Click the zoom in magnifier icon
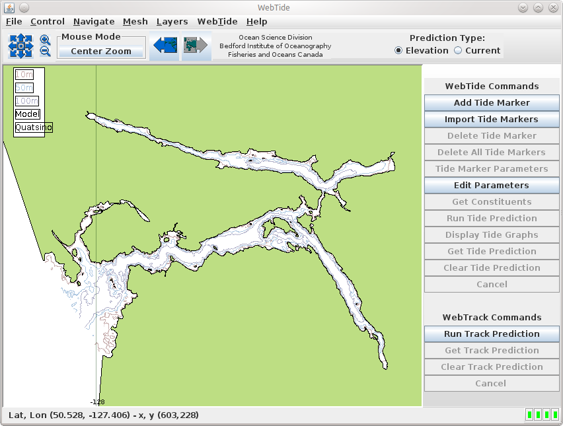The height and width of the screenshot is (426, 563). 45,40
